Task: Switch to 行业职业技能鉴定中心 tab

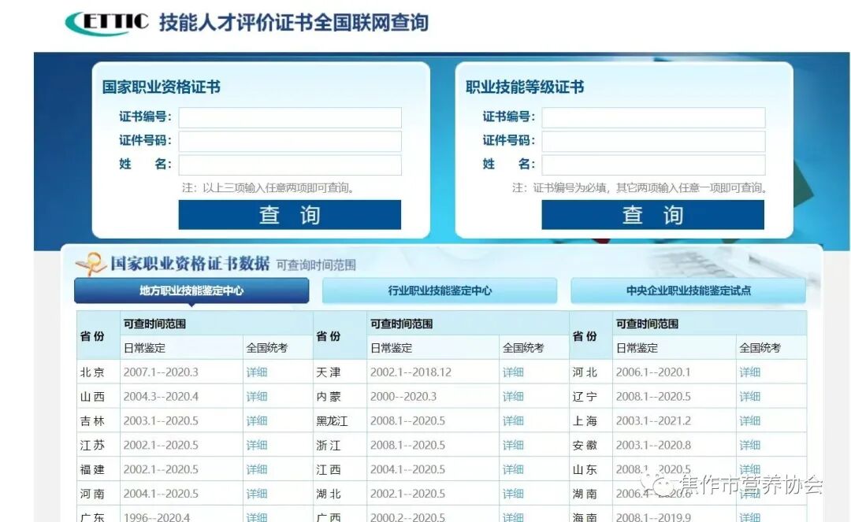Action: (440, 291)
